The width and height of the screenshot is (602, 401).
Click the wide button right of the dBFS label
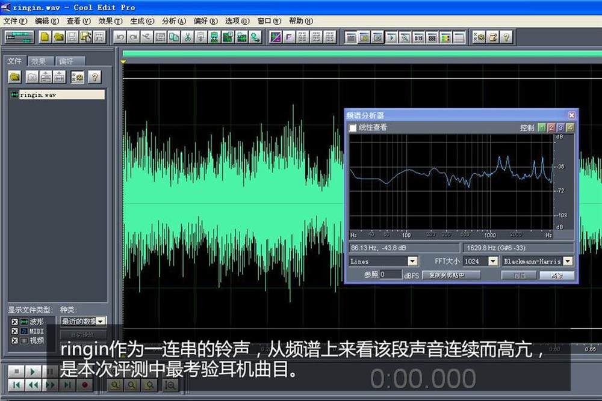click(x=451, y=275)
